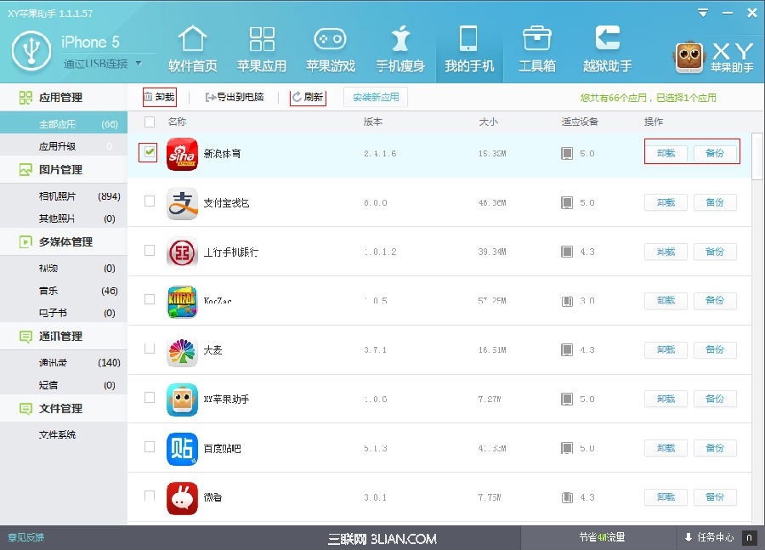This screenshot has height=550, width=765.
Task: Click the KooZac game app icon
Action: (x=182, y=302)
